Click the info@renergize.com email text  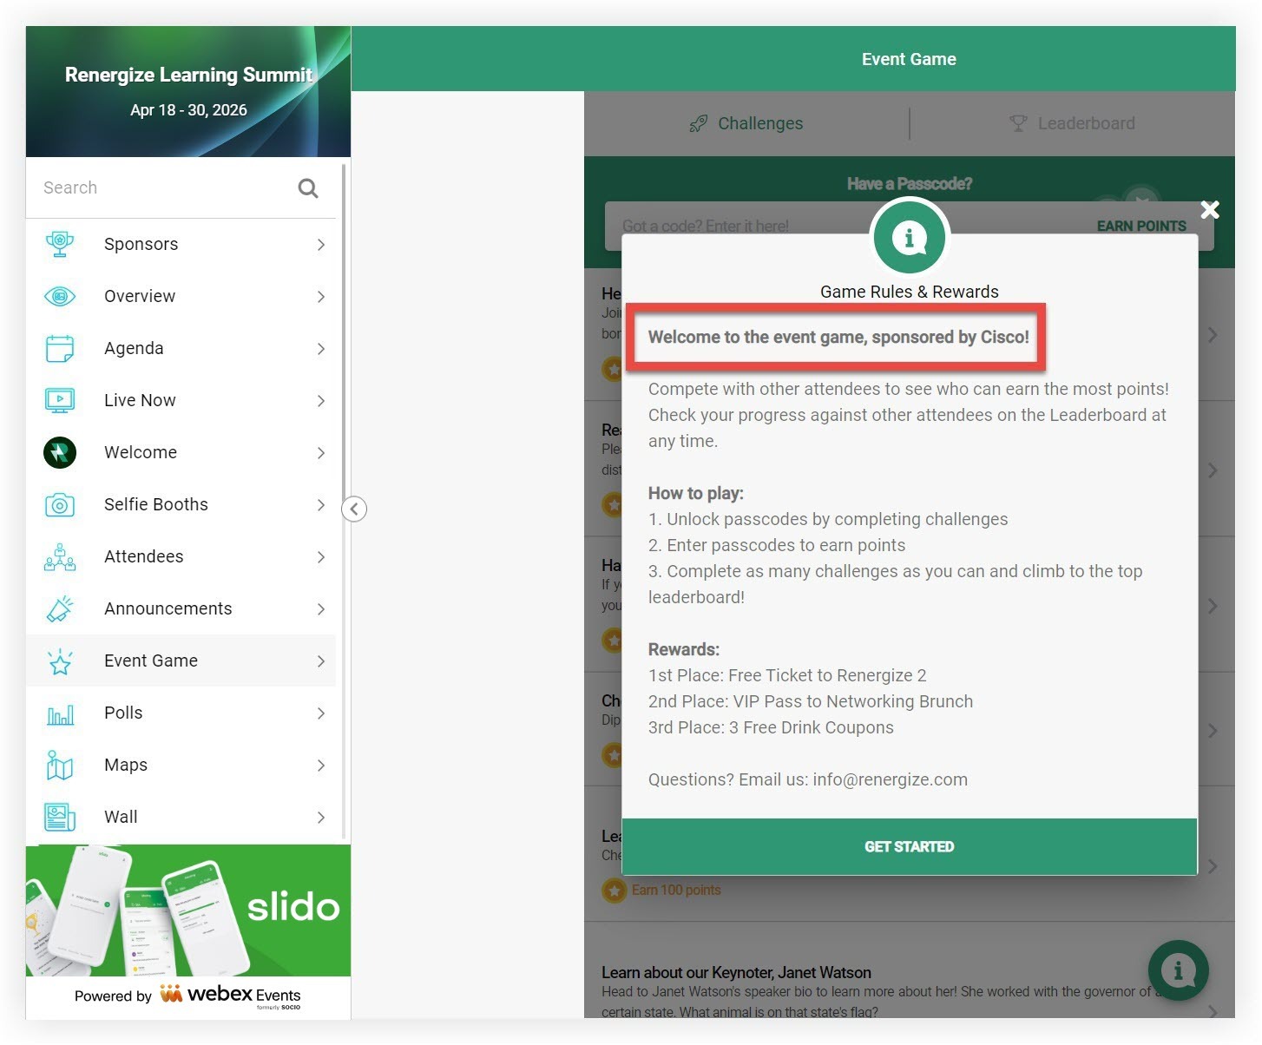pos(890,779)
